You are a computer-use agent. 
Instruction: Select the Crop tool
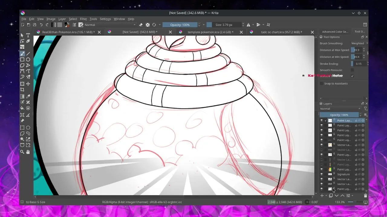[22, 90]
